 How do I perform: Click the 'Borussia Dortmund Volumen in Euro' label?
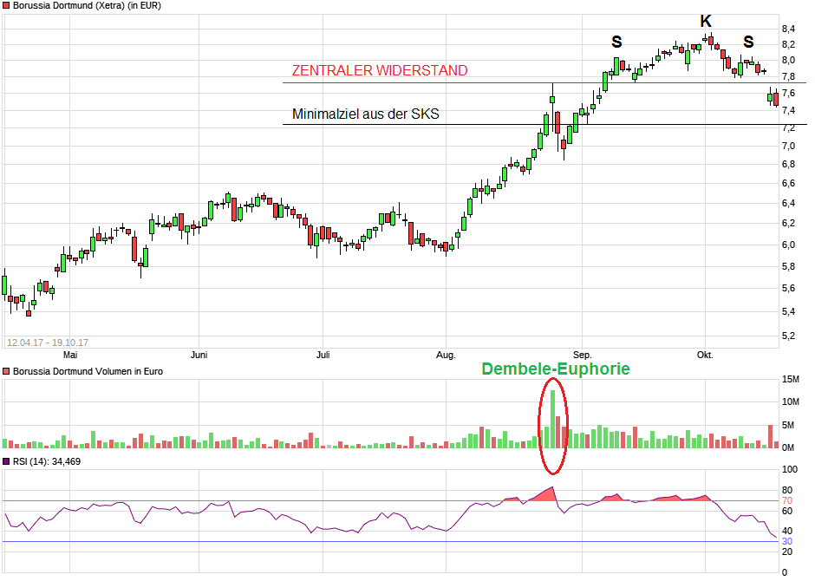click(x=88, y=371)
